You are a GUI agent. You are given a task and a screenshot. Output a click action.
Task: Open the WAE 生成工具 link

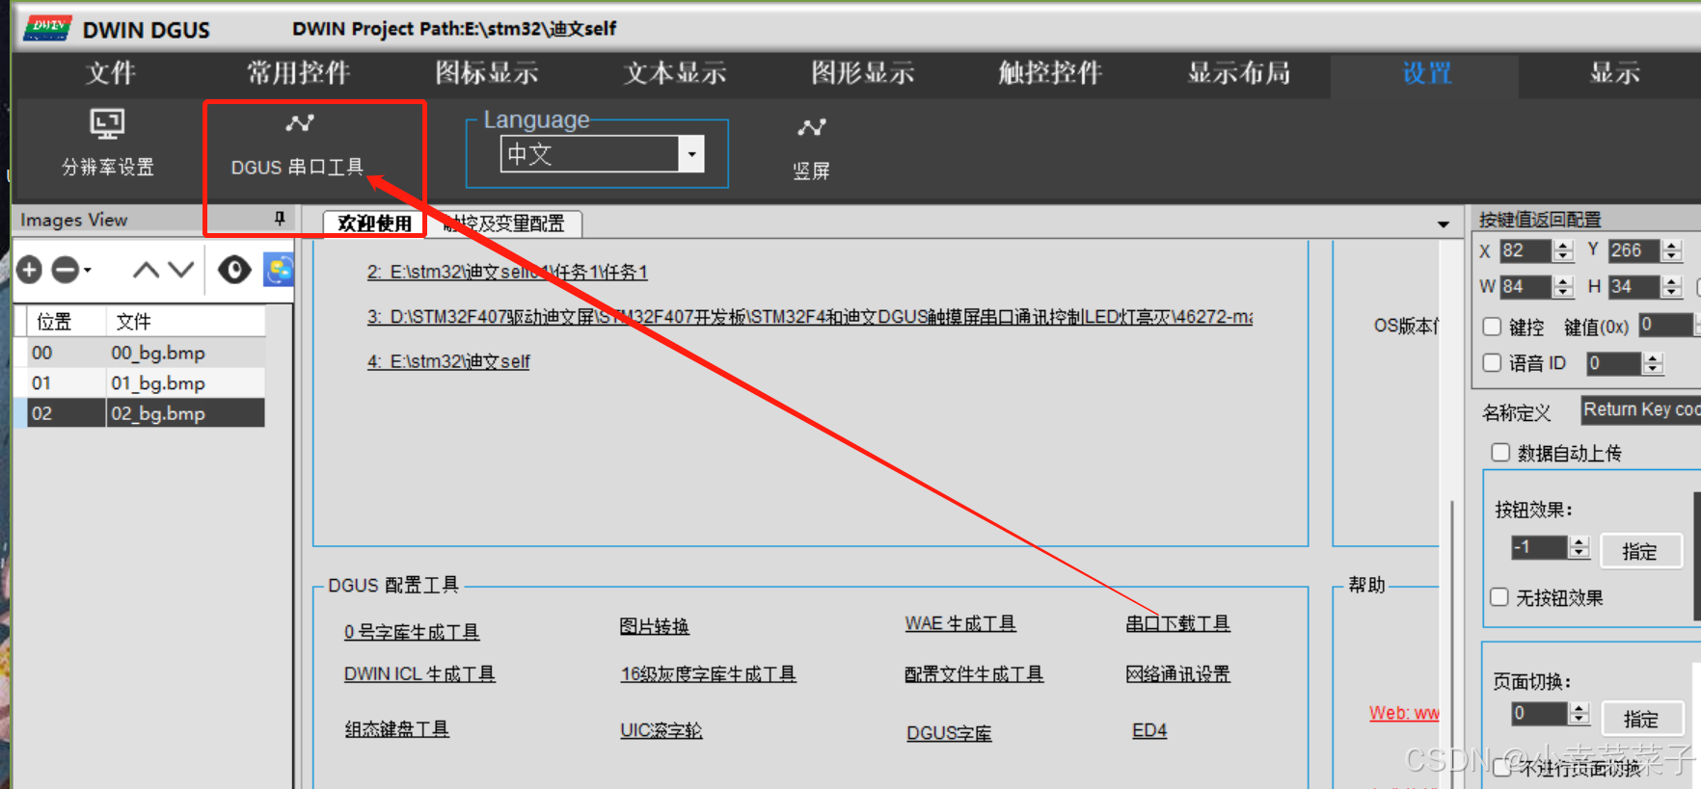click(960, 623)
